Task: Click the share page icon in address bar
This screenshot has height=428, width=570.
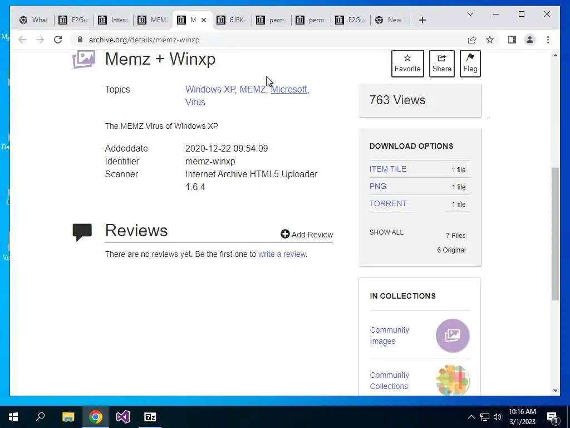Action: pyautogui.click(x=472, y=40)
